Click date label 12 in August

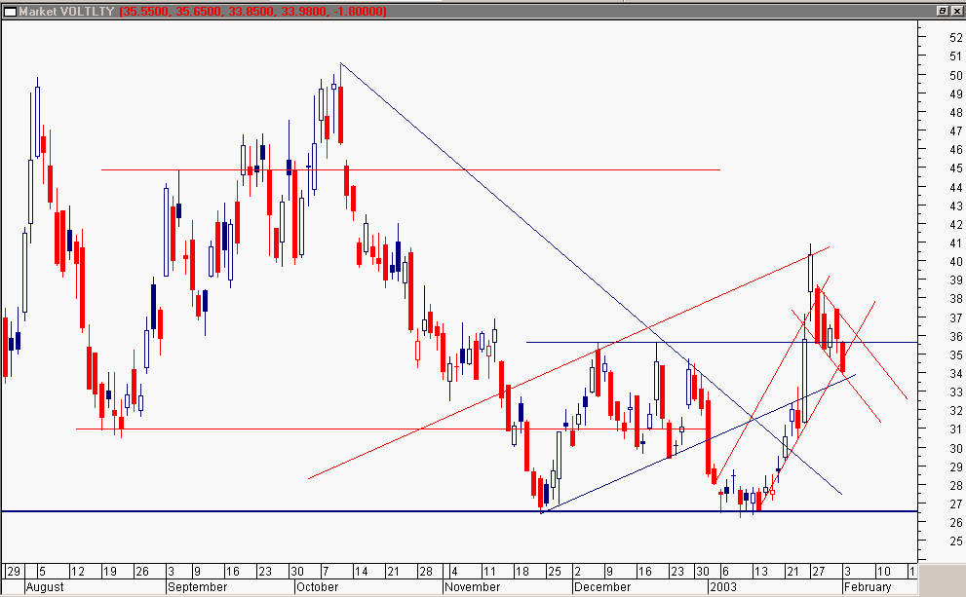click(x=78, y=571)
